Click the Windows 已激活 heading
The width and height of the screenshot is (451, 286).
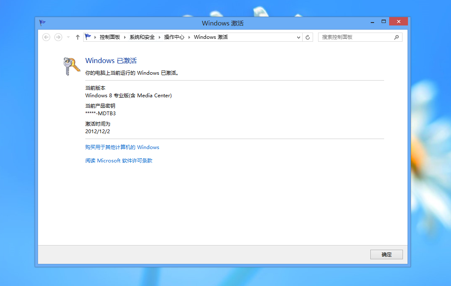111,61
